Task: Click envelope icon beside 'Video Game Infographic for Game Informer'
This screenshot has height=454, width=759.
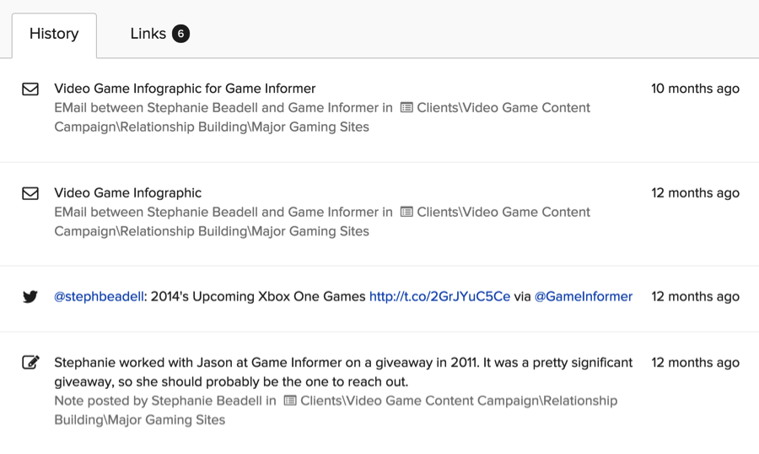Action: 30,89
